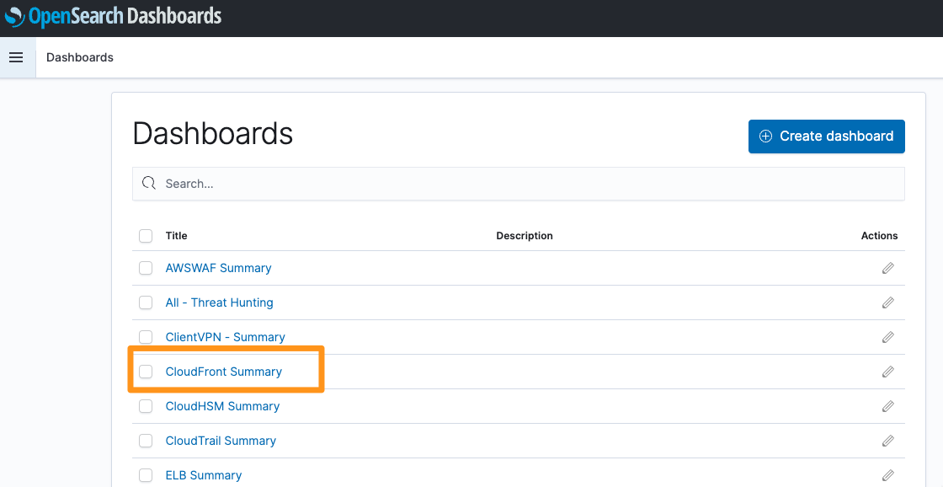Viewport: 943px width, 487px height.
Task: Click the Create dashboard button
Action: pyautogui.click(x=826, y=136)
